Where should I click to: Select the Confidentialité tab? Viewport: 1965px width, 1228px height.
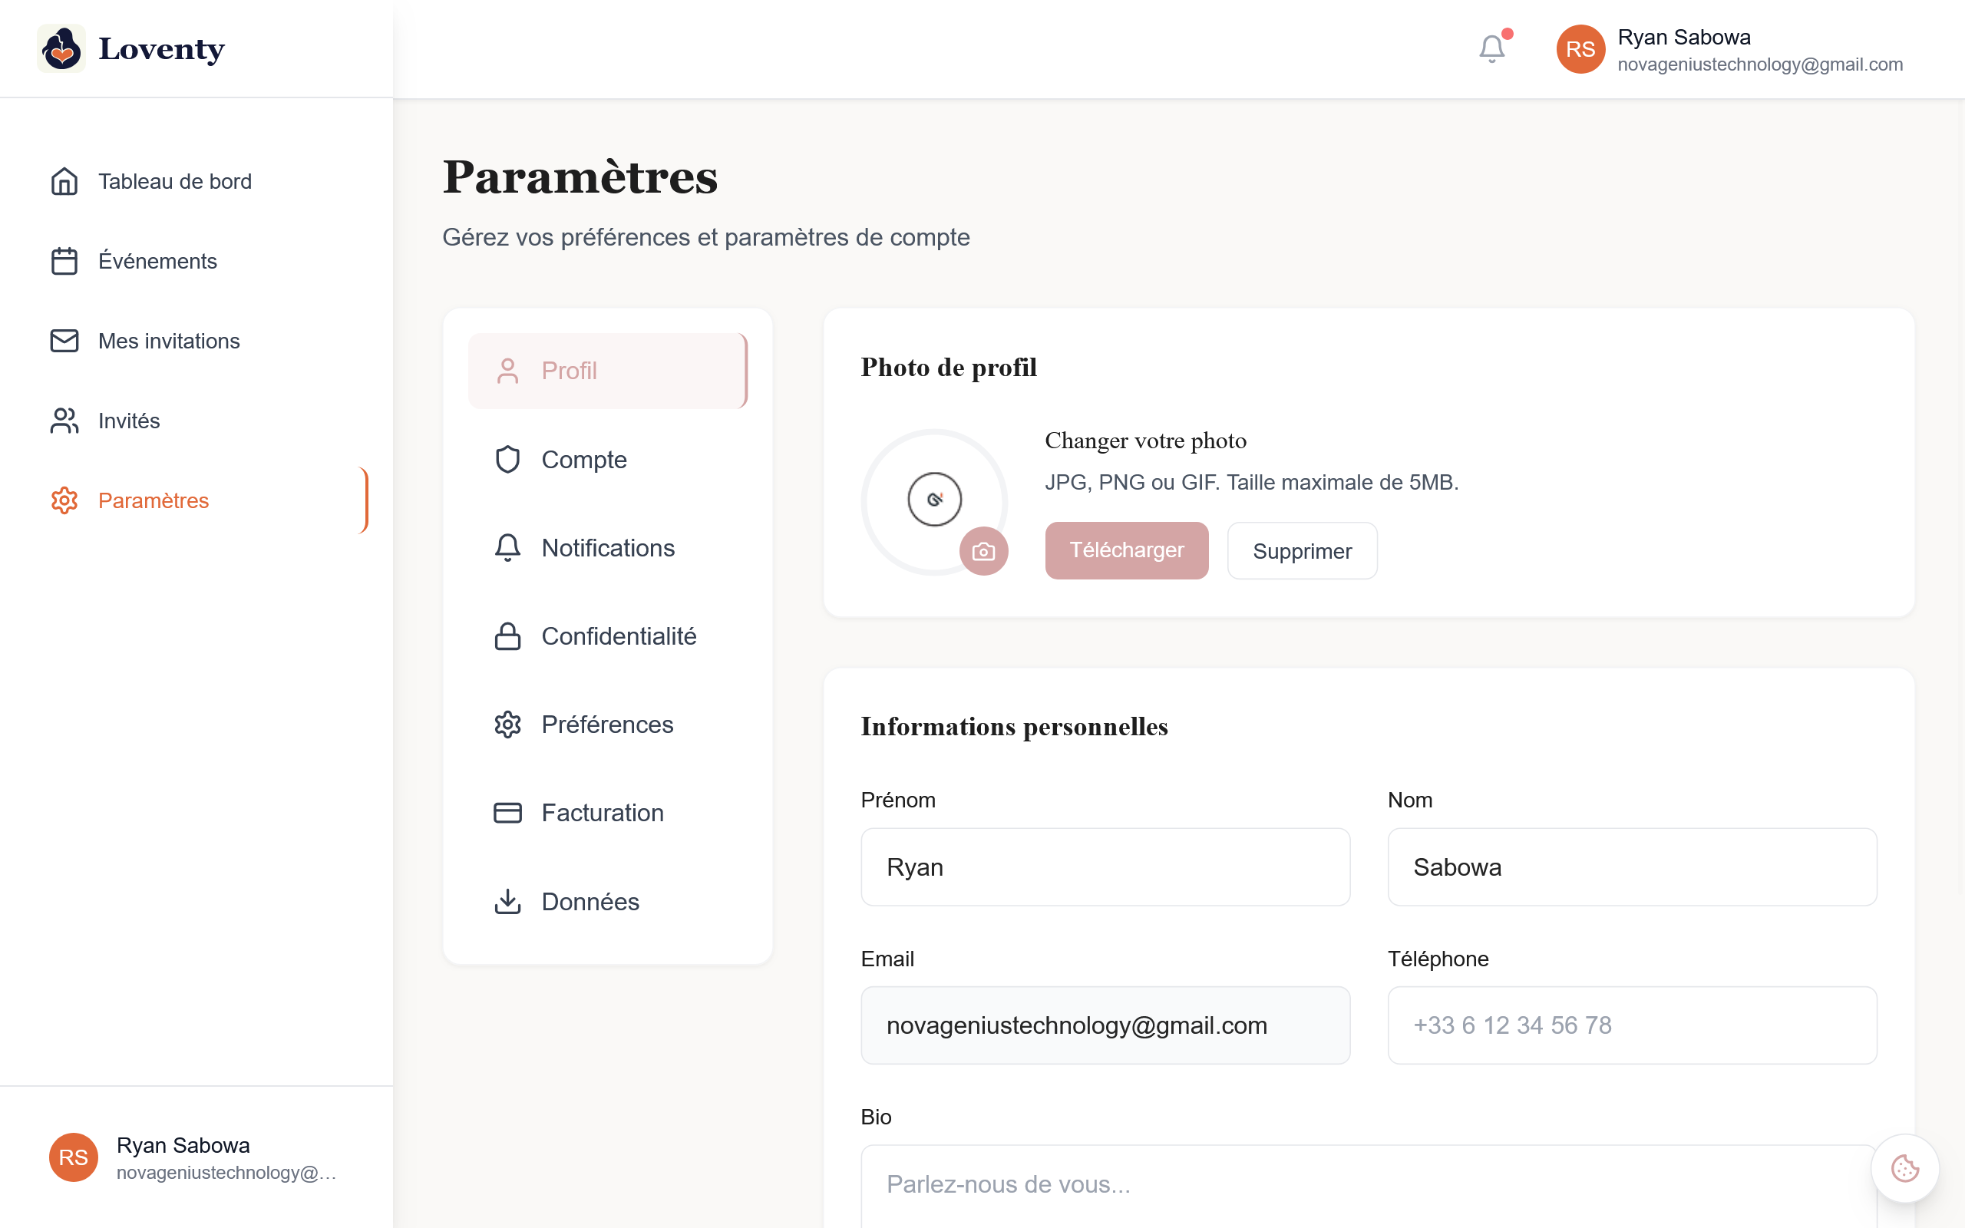[618, 636]
